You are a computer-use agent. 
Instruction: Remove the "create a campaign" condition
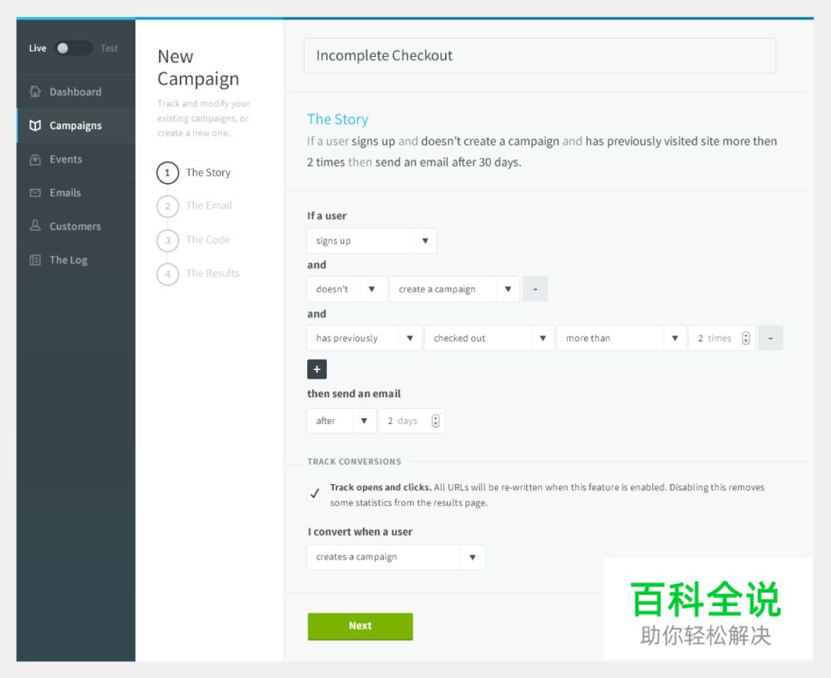point(535,289)
